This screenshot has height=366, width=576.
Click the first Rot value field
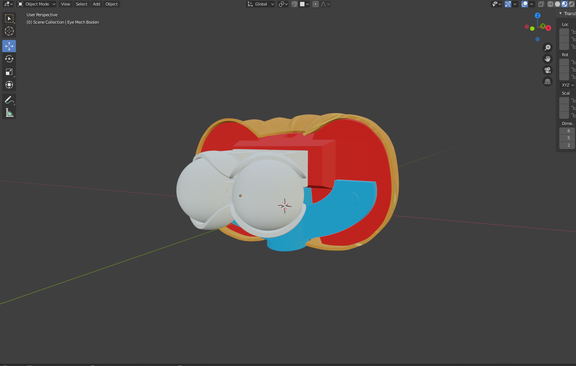[x=564, y=62]
